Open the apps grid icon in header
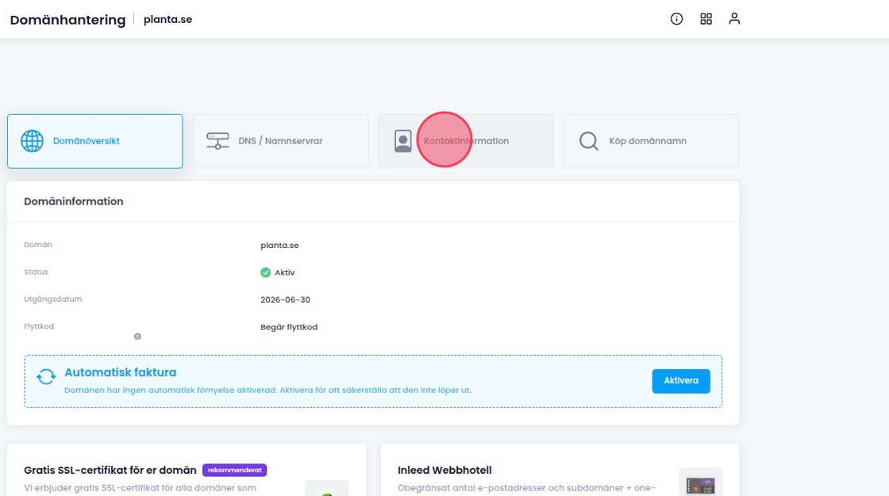Screen dimensions: 889x496 click(x=706, y=19)
